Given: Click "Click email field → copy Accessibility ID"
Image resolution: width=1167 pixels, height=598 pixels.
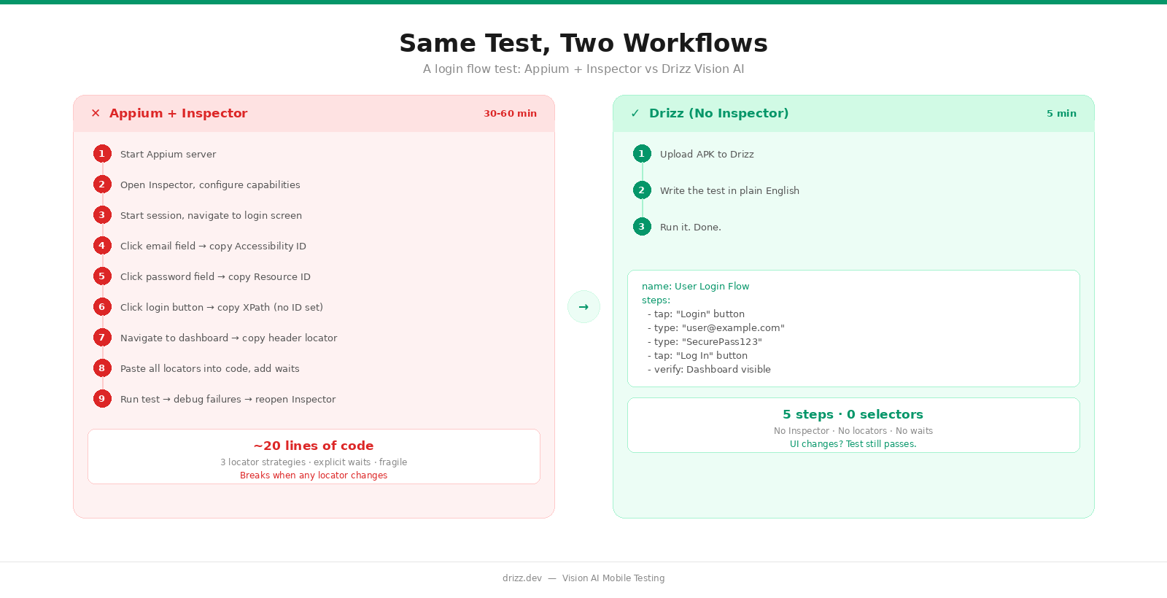Looking at the screenshot, I should (x=213, y=246).
